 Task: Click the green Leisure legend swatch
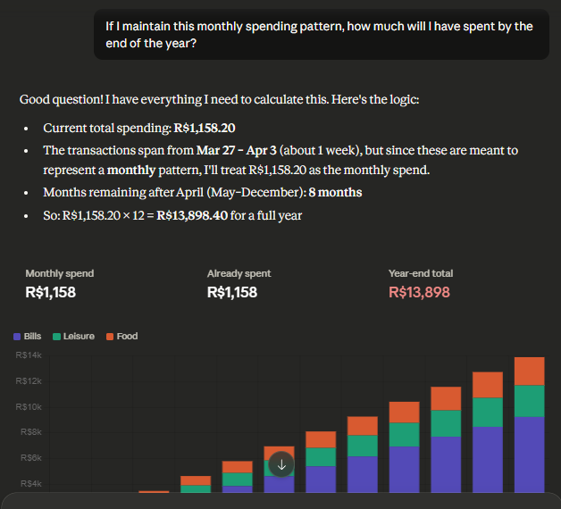click(x=57, y=337)
